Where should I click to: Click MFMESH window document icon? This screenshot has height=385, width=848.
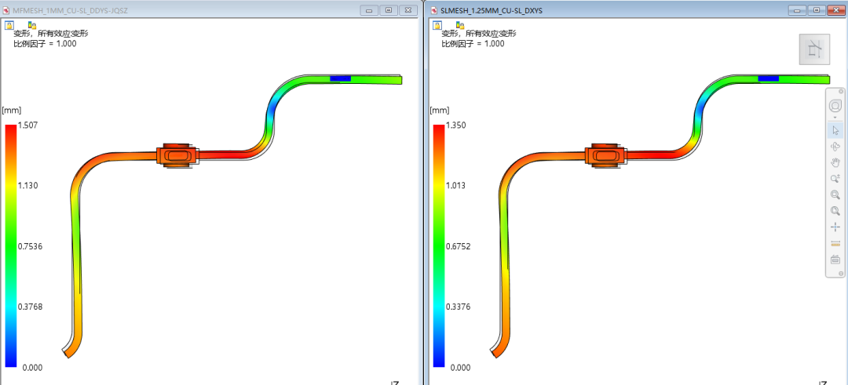[6, 10]
